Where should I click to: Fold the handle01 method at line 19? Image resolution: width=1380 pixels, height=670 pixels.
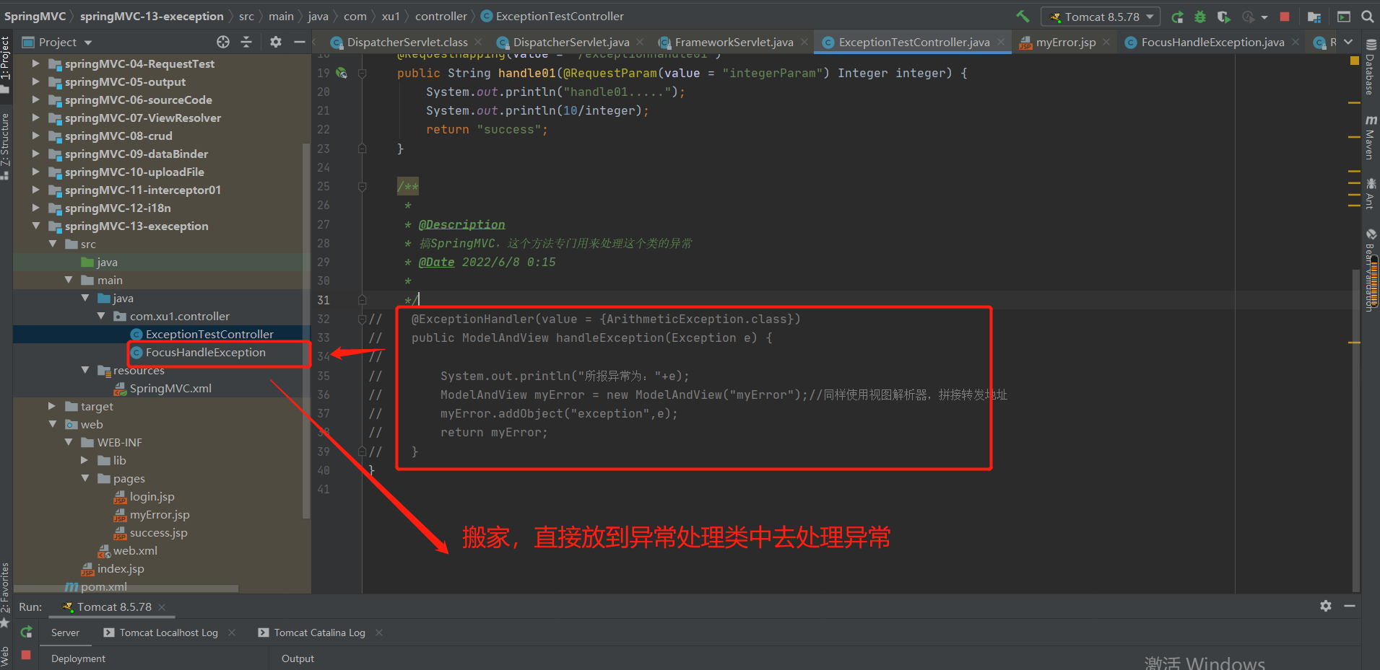click(363, 73)
